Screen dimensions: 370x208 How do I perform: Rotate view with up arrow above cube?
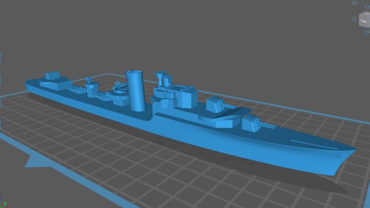[x=367, y=6]
